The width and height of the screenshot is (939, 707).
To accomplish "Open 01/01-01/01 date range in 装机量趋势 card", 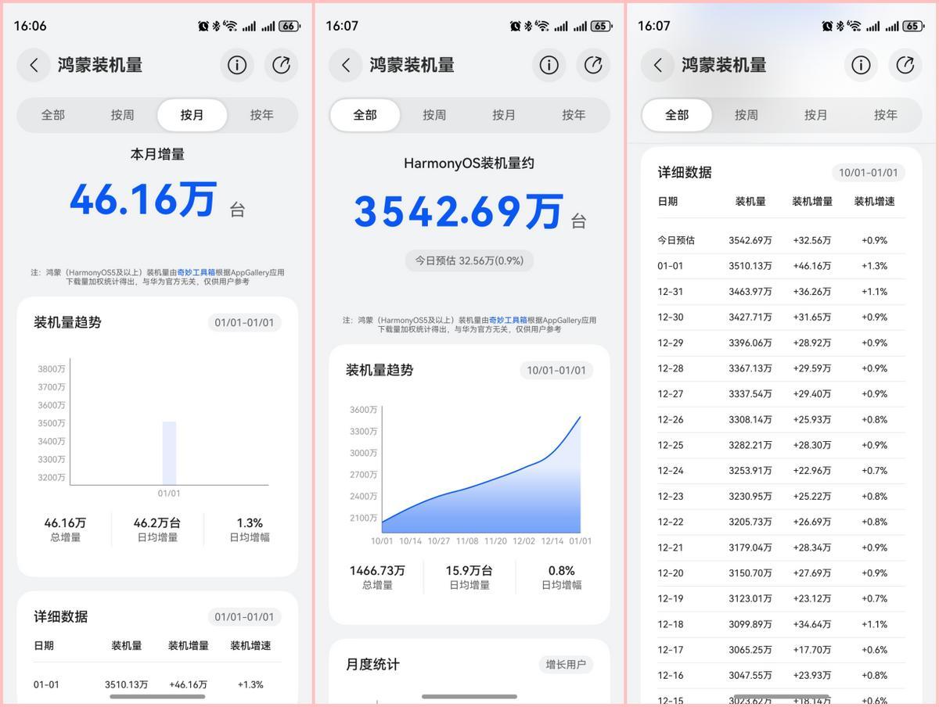I will click(244, 322).
